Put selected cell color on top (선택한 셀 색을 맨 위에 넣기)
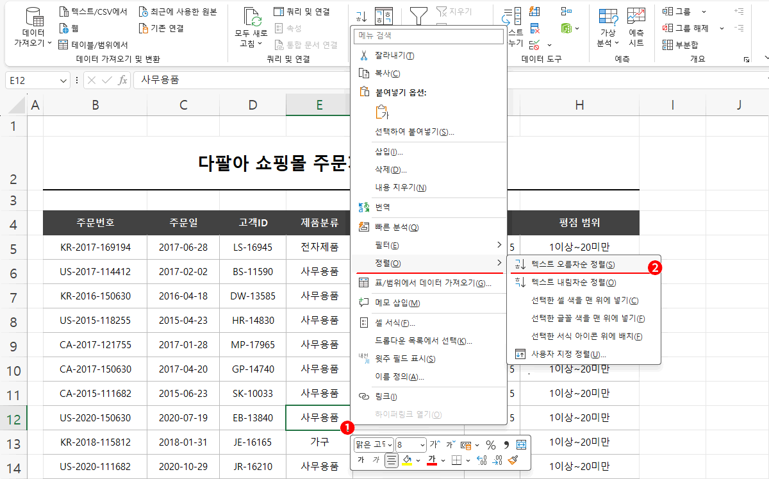The width and height of the screenshot is (769, 479). click(x=584, y=300)
